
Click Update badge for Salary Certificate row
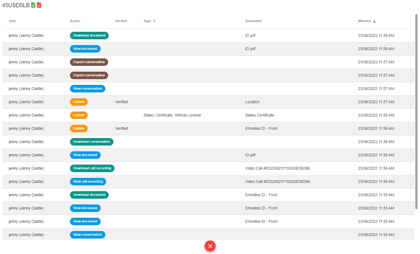pyautogui.click(x=79, y=115)
